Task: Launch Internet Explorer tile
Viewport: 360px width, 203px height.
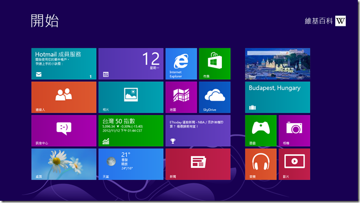Action: [x=181, y=64]
